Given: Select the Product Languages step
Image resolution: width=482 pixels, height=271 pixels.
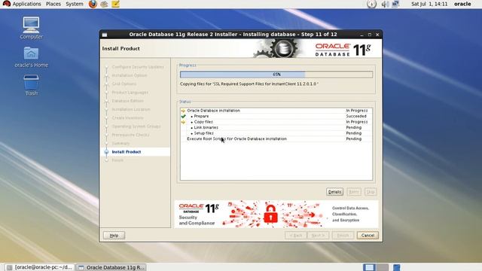Looking at the screenshot, I should pos(130,92).
